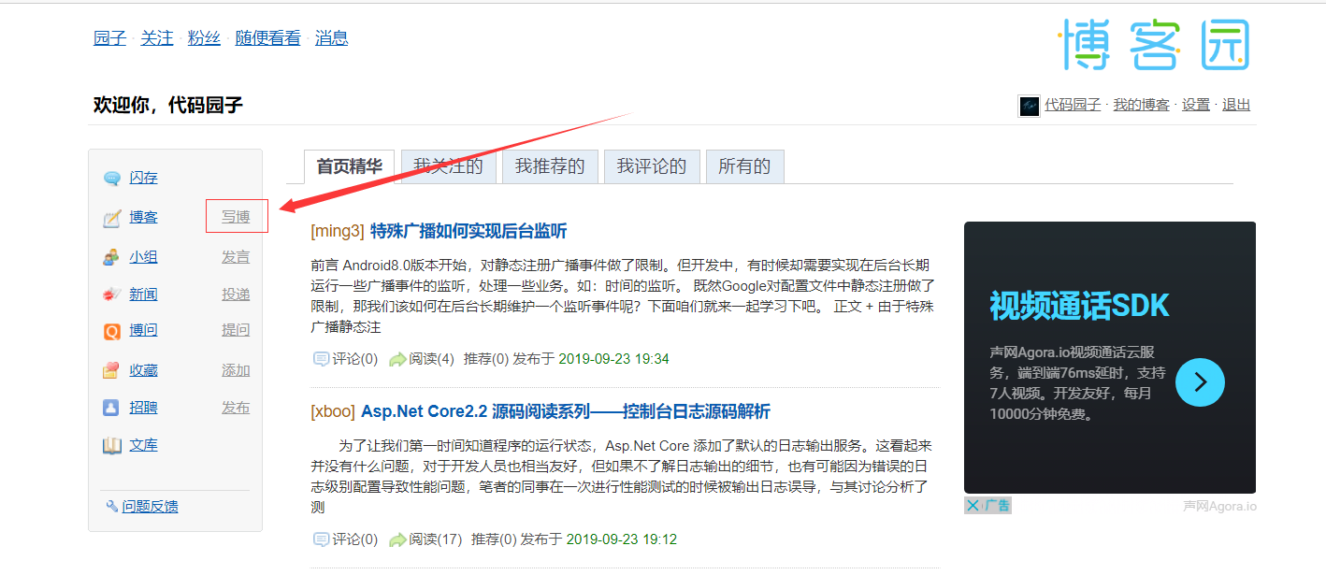
Task: Click 投递 next to 新闻
Action: 236,295
